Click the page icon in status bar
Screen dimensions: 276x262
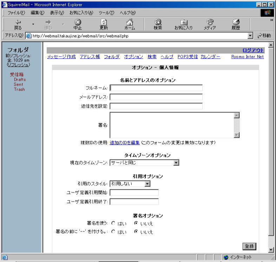(x=5, y=257)
